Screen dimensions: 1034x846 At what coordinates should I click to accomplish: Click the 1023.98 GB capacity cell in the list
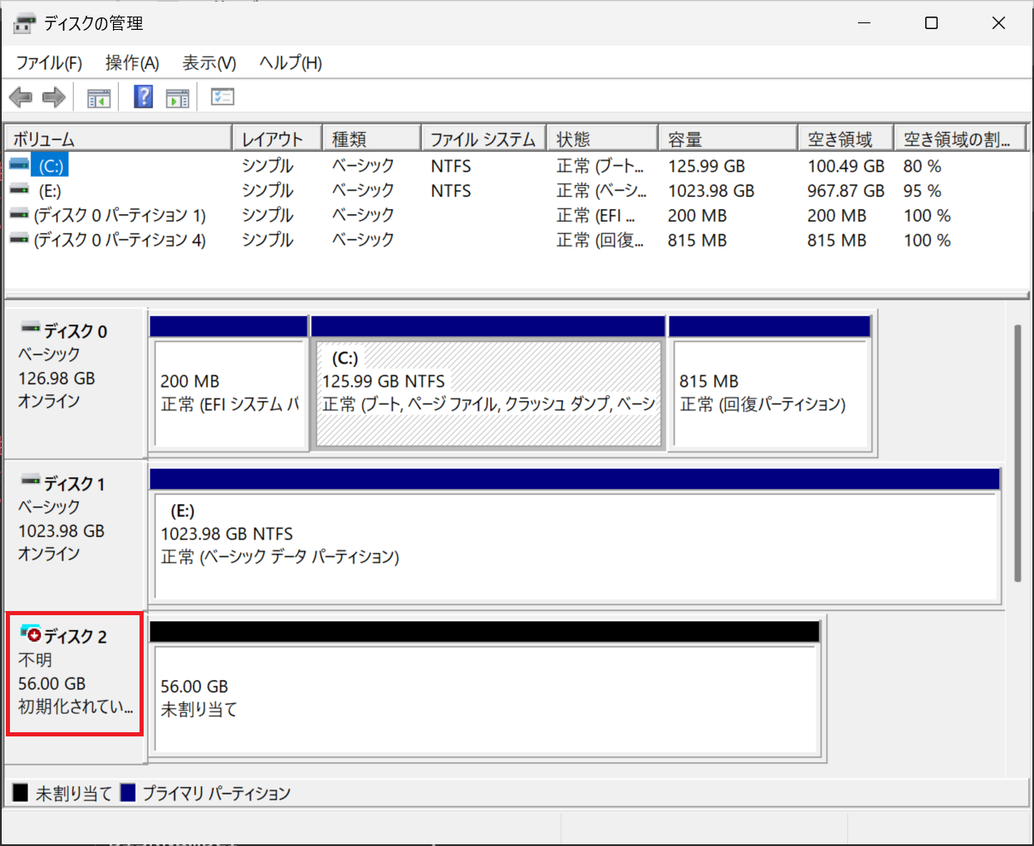click(711, 191)
